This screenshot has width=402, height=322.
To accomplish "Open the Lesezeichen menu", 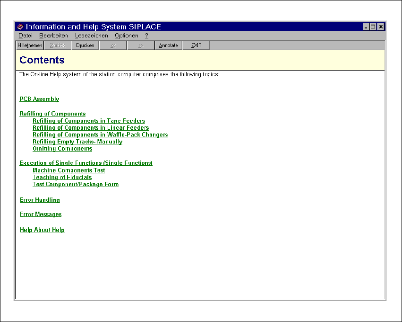I will [x=91, y=36].
